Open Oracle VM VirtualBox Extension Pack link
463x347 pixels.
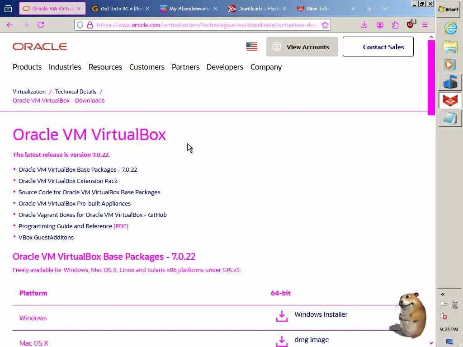click(68, 181)
